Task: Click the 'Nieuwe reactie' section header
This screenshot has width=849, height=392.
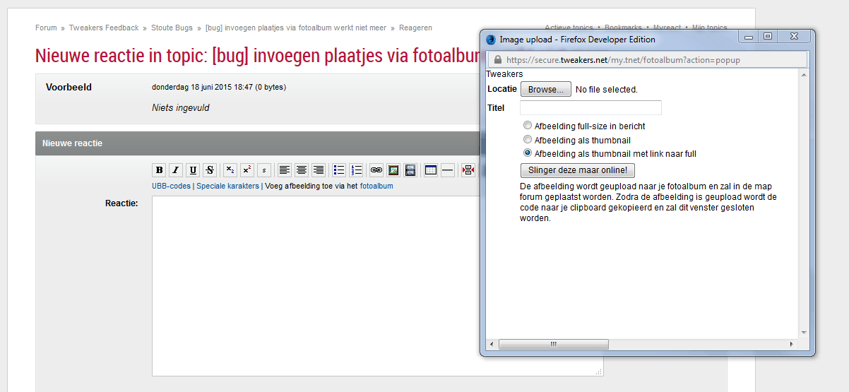Action: pyautogui.click(x=72, y=143)
